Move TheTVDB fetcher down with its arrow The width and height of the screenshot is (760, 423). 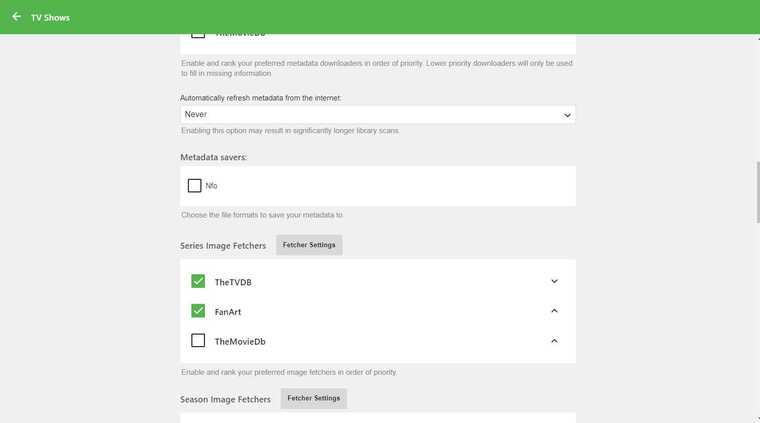point(554,281)
